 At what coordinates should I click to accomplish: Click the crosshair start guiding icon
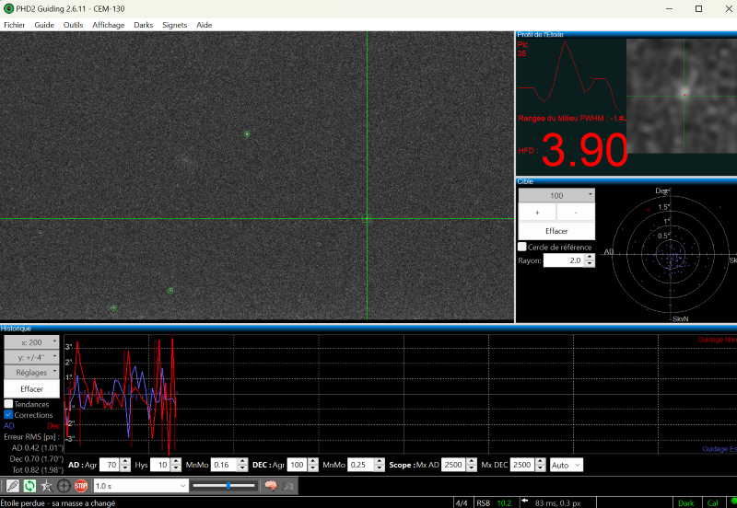click(64, 485)
